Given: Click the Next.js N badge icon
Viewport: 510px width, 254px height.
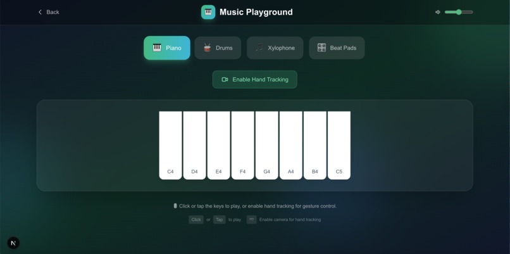Looking at the screenshot, I should [x=13, y=243].
